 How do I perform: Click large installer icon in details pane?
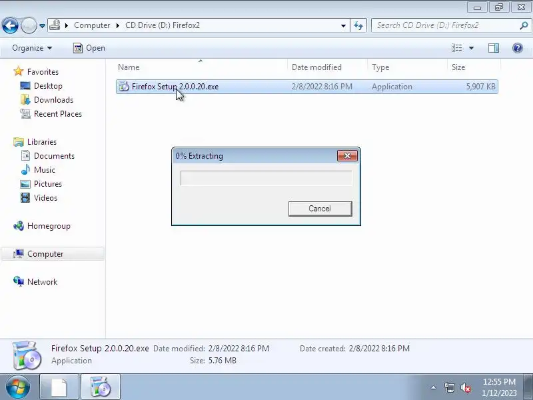[x=27, y=355]
